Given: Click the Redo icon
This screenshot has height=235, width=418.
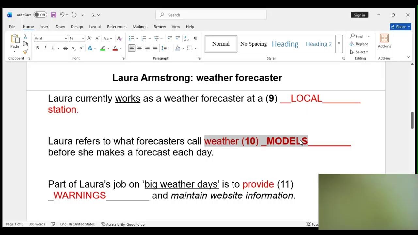Looking at the screenshot, I should [x=74, y=15].
